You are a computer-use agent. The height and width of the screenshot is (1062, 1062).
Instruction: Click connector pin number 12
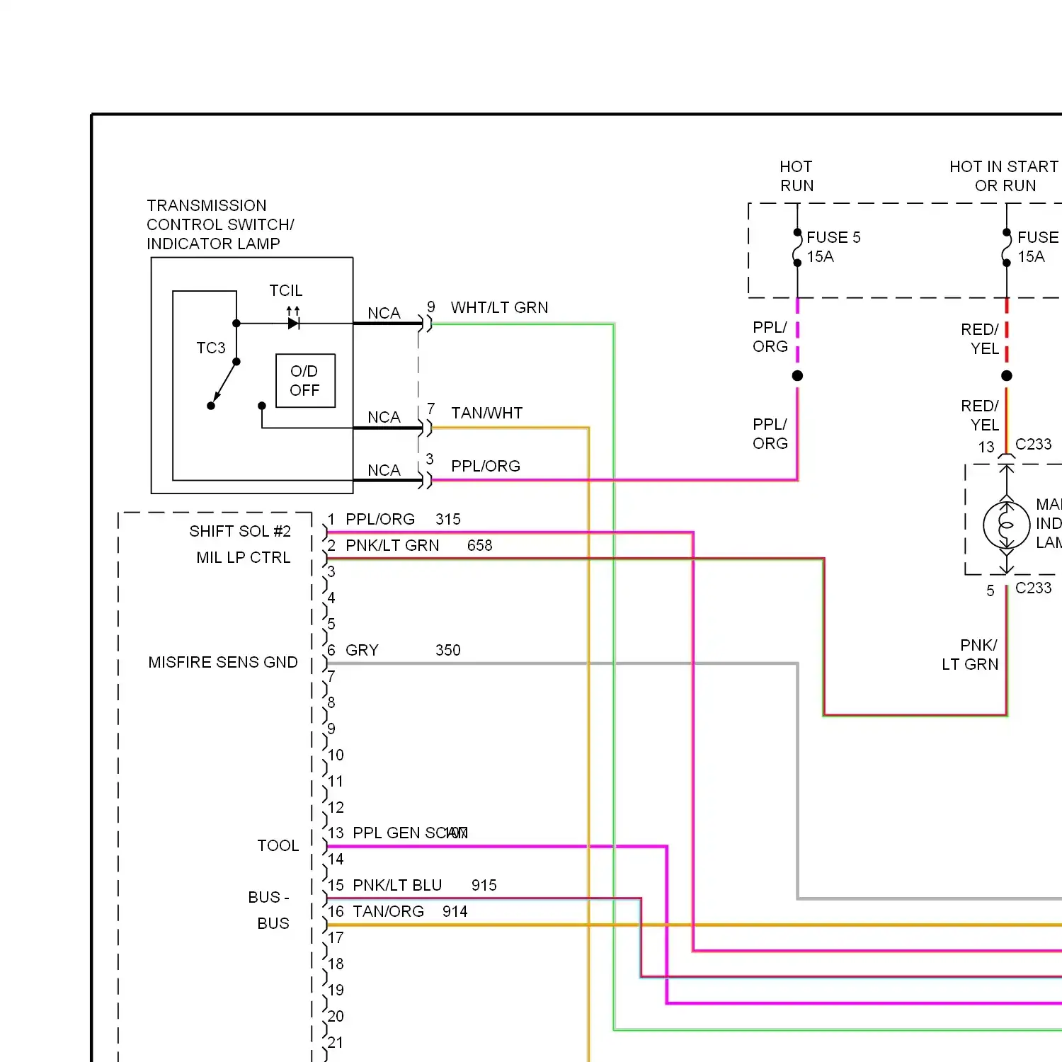tap(336, 808)
